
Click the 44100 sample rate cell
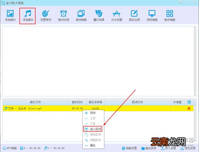coord(96,108)
